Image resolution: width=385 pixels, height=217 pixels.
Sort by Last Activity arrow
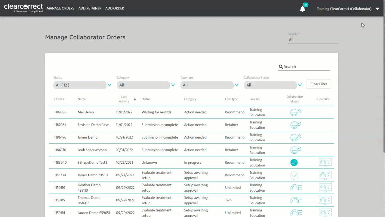(135, 99)
